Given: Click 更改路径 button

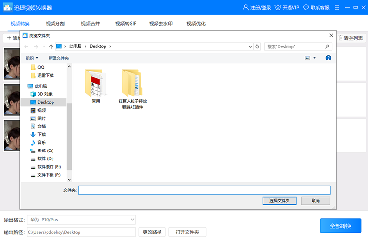Looking at the screenshot, I should pyautogui.click(x=152, y=232).
